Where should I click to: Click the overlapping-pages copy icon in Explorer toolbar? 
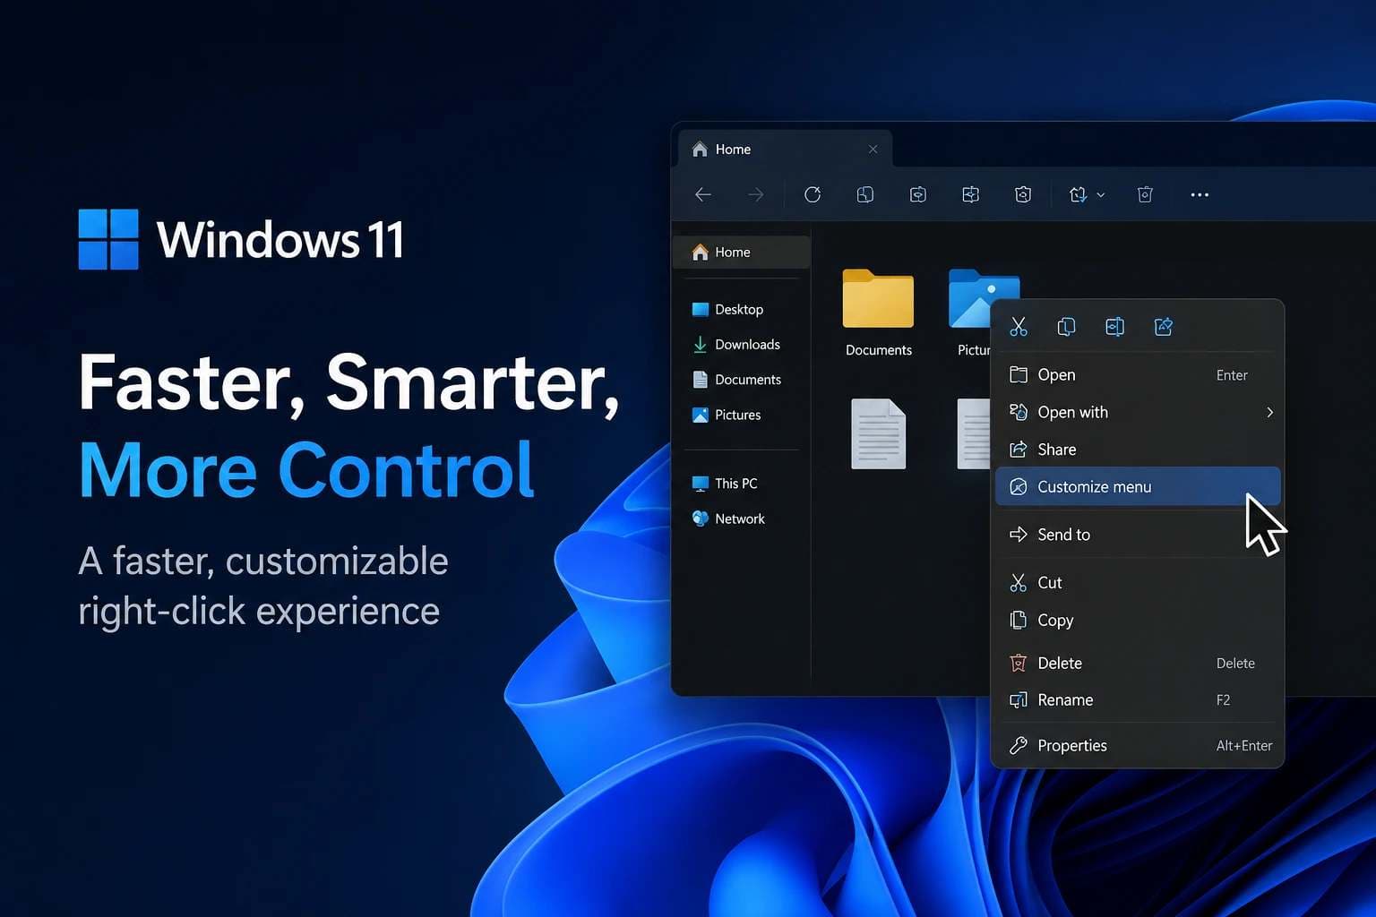tap(865, 194)
